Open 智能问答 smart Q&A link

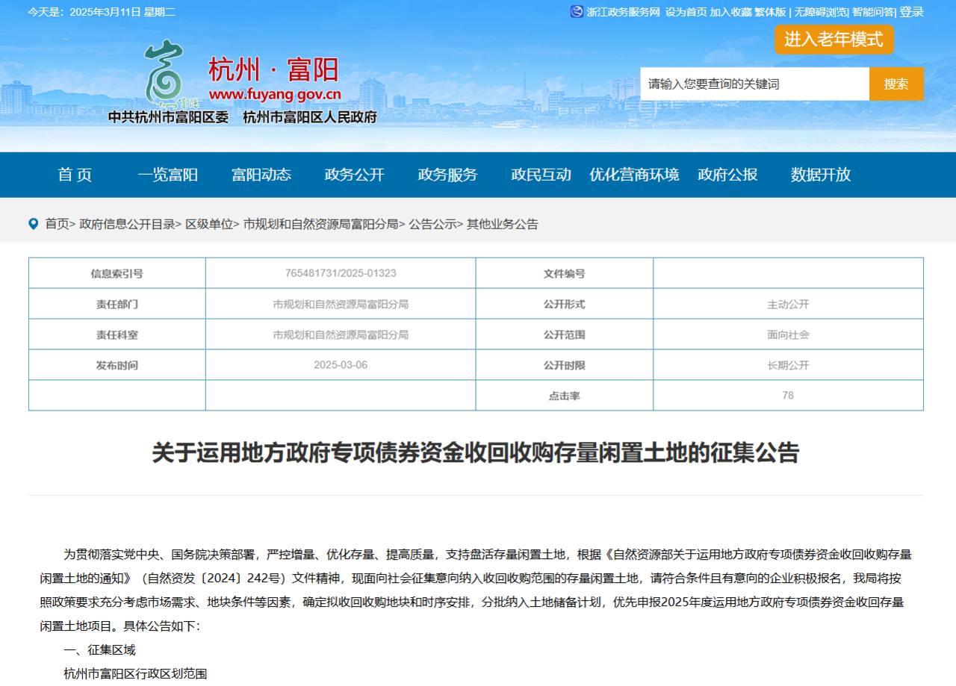872,12
